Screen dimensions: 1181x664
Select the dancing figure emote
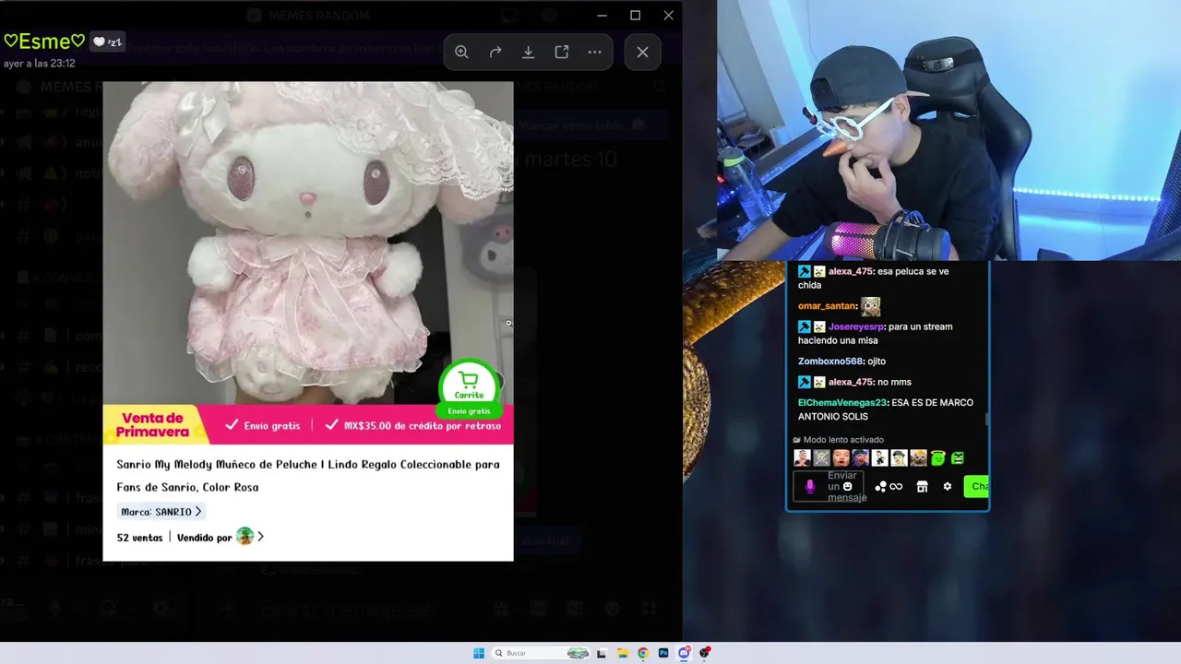pyautogui.click(x=880, y=457)
